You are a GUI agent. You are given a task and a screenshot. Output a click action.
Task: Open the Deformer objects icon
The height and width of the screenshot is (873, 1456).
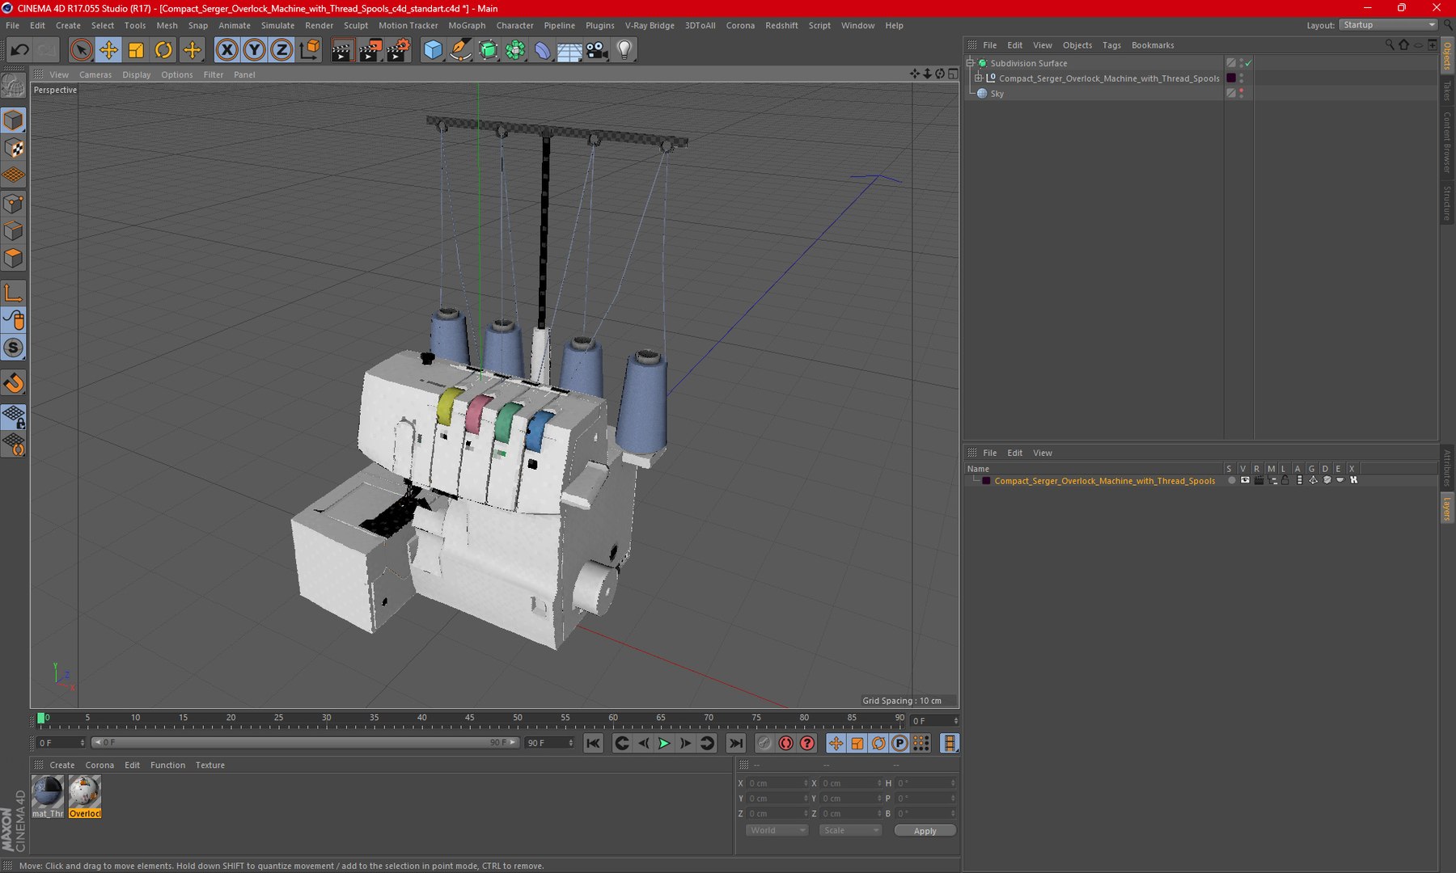543,50
